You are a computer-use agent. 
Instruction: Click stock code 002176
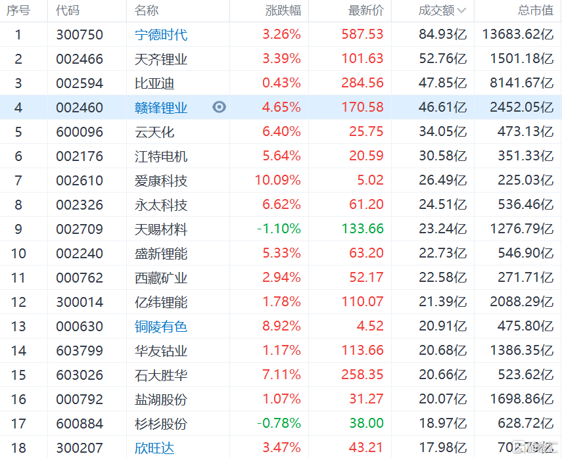[80, 156]
